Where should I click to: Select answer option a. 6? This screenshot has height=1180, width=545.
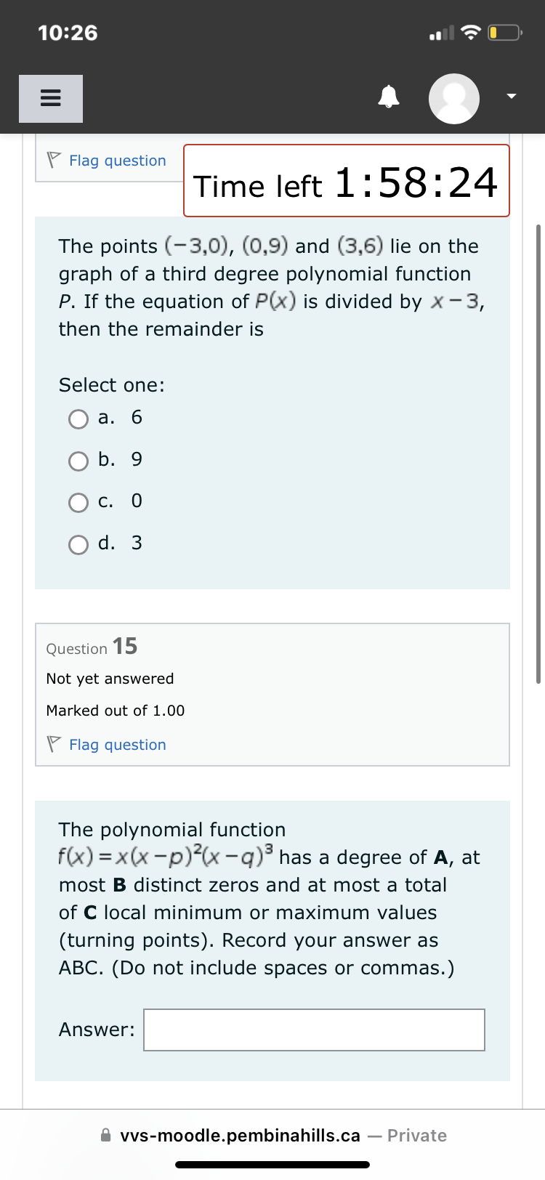click(x=78, y=419)
